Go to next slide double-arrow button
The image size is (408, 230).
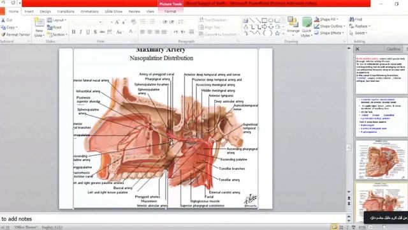tap(349, 203)
